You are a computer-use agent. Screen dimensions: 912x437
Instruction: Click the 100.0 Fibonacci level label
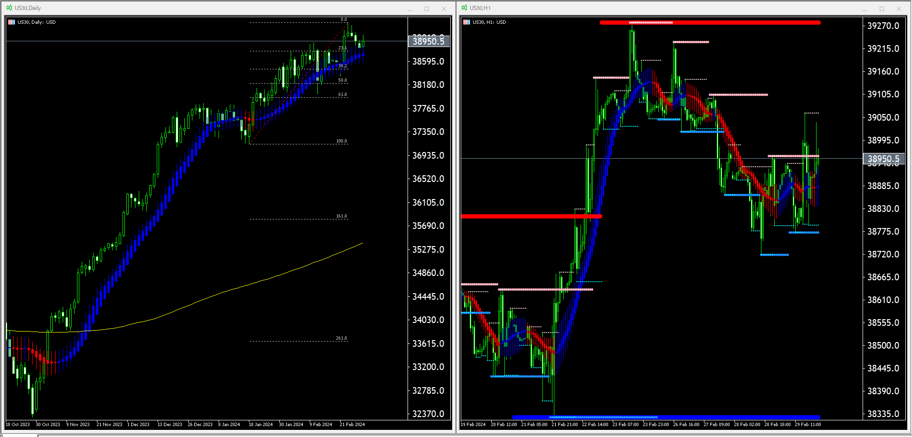coord(342,141)
